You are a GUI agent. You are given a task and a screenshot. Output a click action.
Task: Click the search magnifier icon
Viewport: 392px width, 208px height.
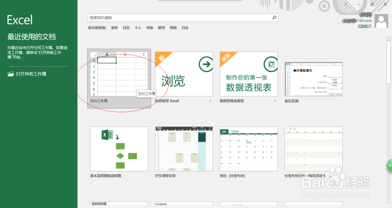(274, 18)
